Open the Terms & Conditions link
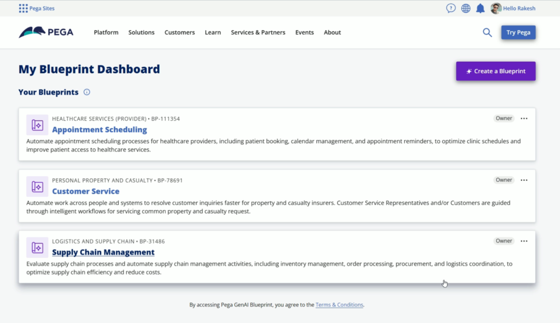The height and width of the screenshot is (323, 560). [339, 304]
